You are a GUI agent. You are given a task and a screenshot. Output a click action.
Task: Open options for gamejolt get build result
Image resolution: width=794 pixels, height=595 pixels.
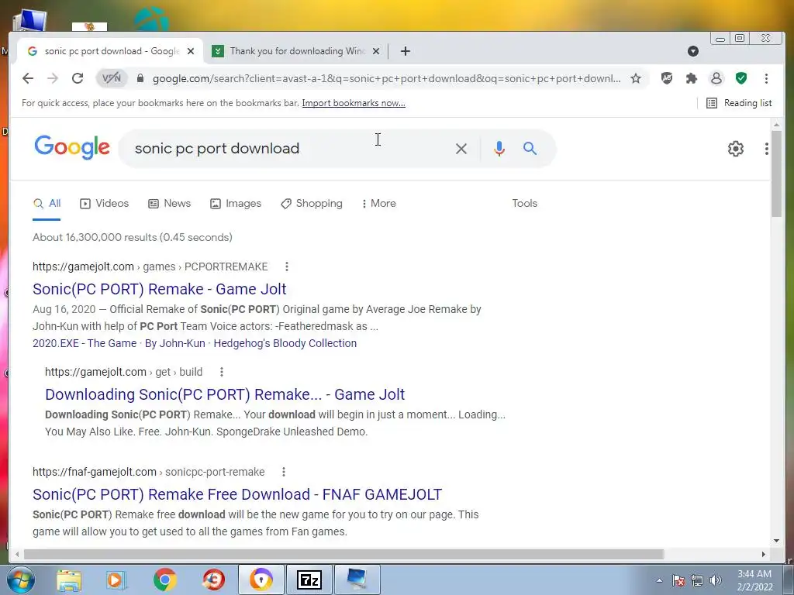pyautogui.click(x=221, y=372)
